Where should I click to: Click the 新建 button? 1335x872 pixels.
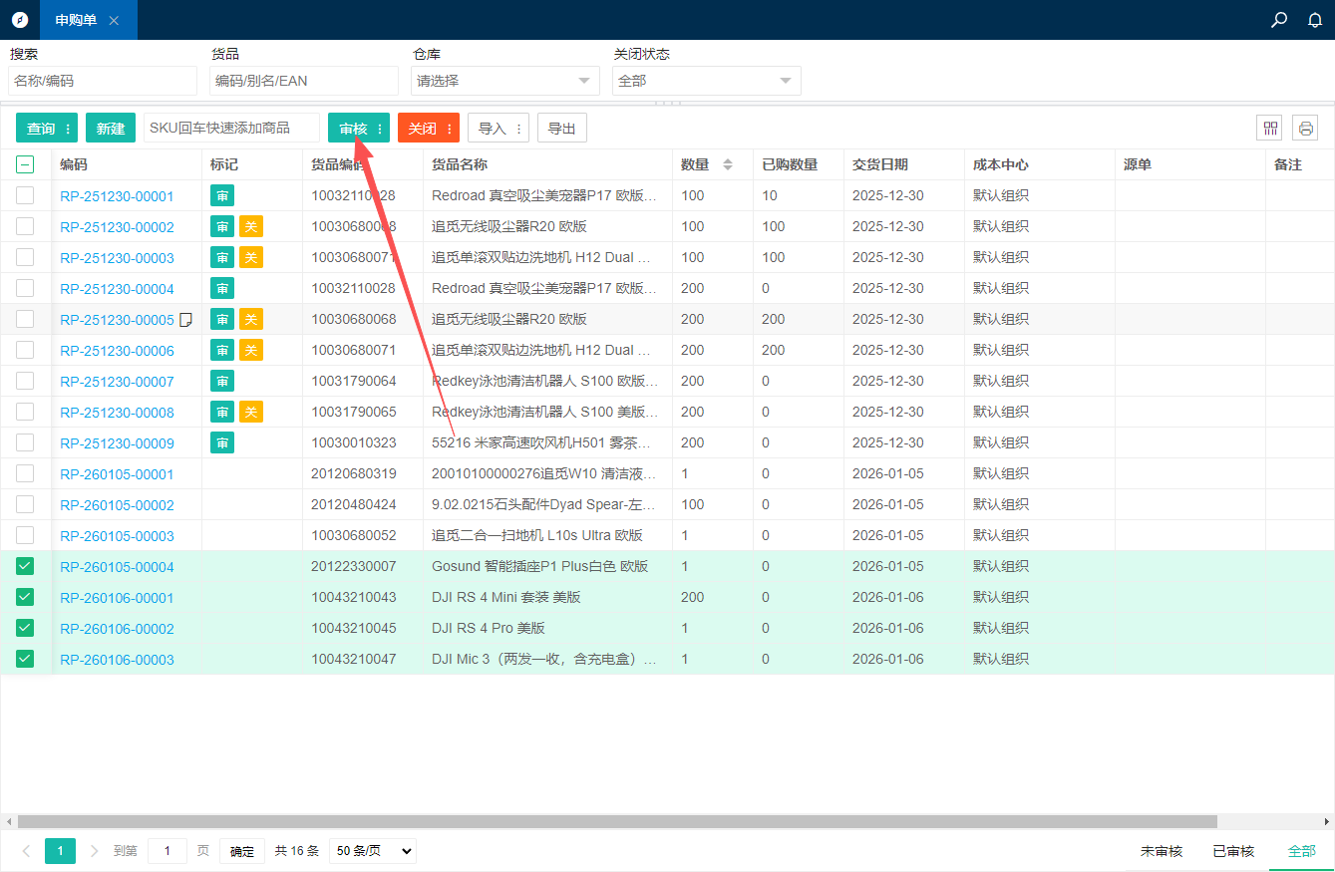click(x=111, y=129)
